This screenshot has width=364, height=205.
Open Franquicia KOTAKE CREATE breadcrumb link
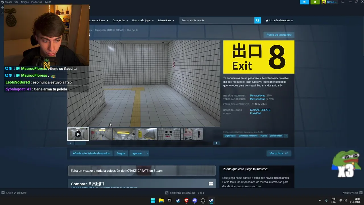point(109,30)
